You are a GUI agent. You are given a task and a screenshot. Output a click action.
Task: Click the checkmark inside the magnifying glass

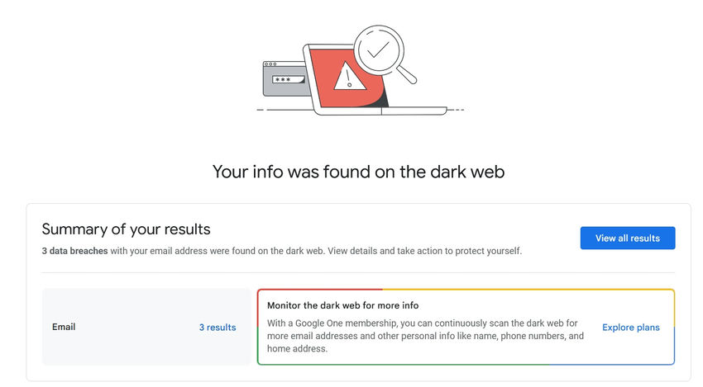(x=378, y=50)
